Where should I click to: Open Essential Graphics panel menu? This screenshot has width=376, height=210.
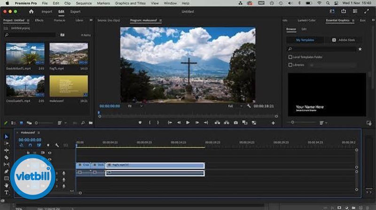(353, 21)
